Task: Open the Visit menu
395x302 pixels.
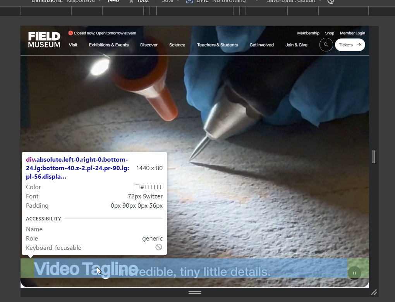Action: [73, 45]
